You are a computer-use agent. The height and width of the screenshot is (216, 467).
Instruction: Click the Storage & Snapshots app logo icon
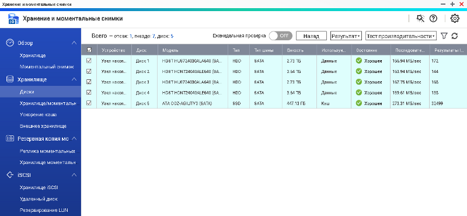click(x=13, y=19)
